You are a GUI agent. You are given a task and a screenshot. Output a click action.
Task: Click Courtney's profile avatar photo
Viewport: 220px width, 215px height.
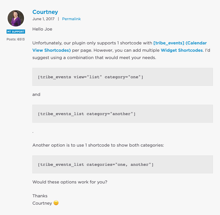tap(16, 18)
